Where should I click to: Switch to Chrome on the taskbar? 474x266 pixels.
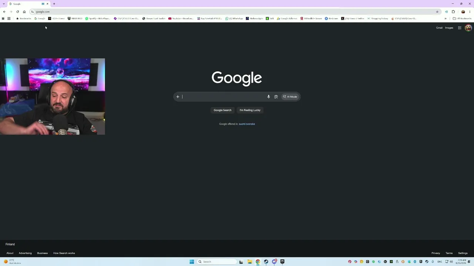258,262
